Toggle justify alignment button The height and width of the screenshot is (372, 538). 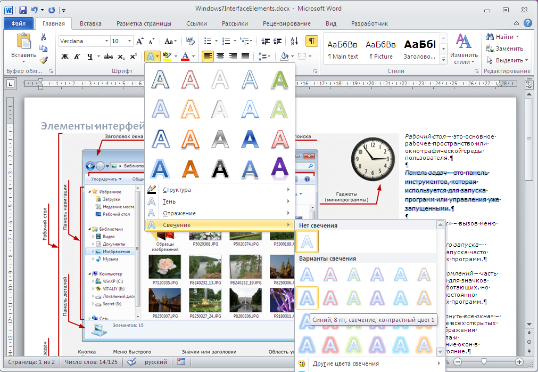245,56
